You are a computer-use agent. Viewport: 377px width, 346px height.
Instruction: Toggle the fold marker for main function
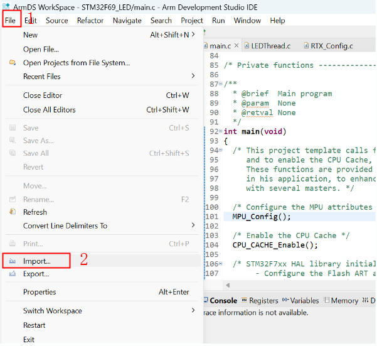point(221,132)
